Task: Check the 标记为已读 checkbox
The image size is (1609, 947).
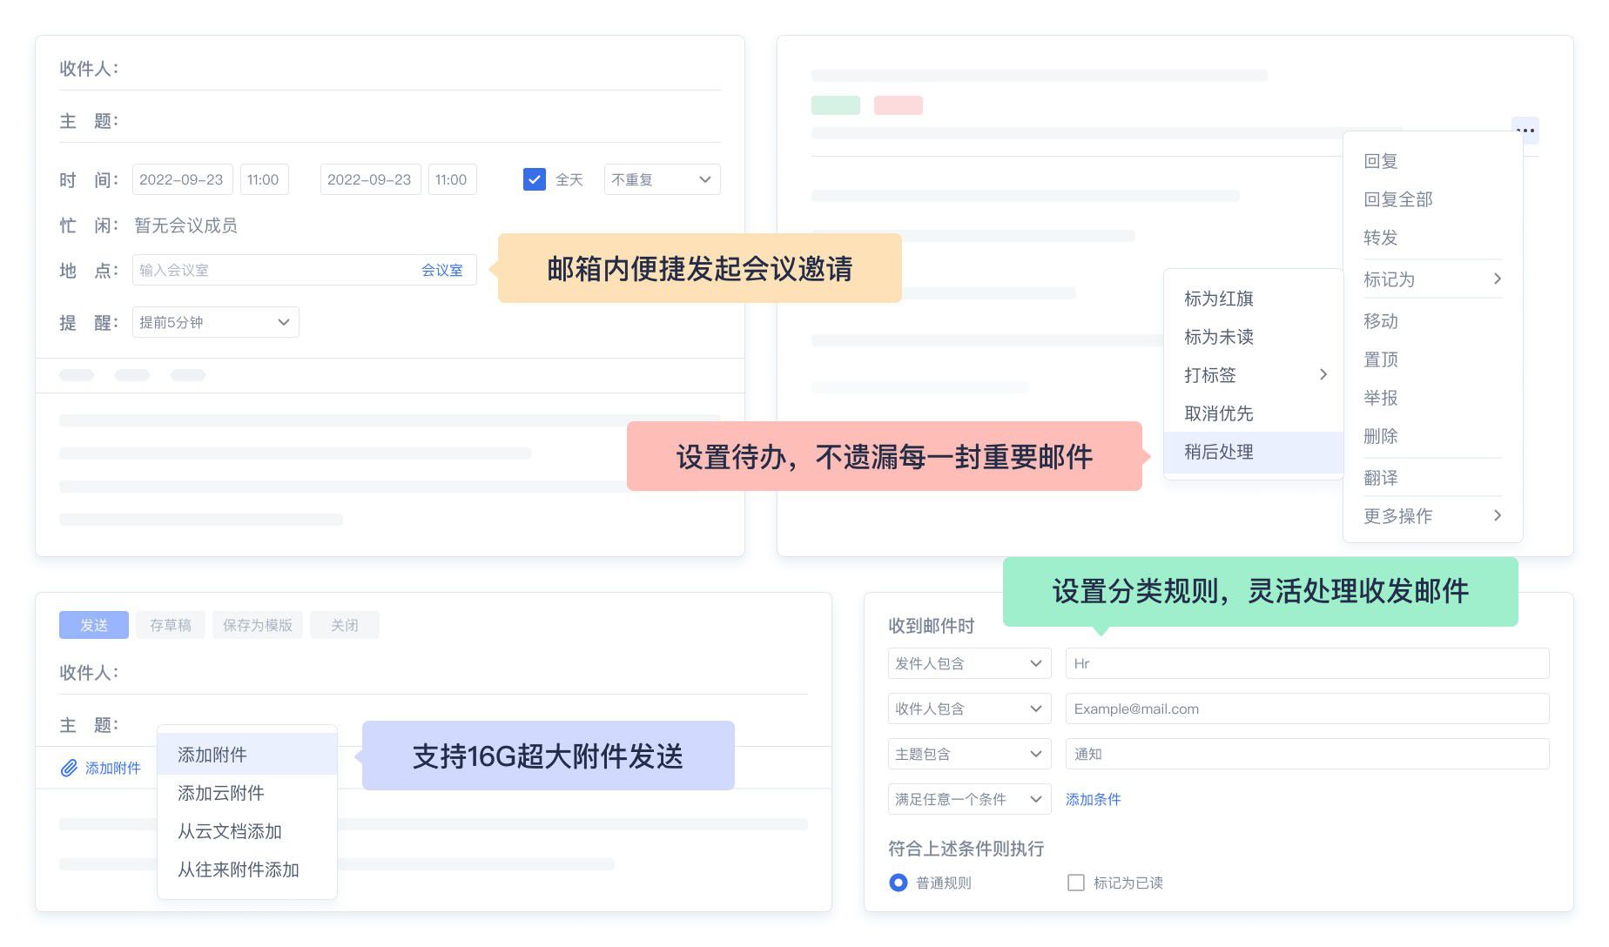Action: [1075, 883]
